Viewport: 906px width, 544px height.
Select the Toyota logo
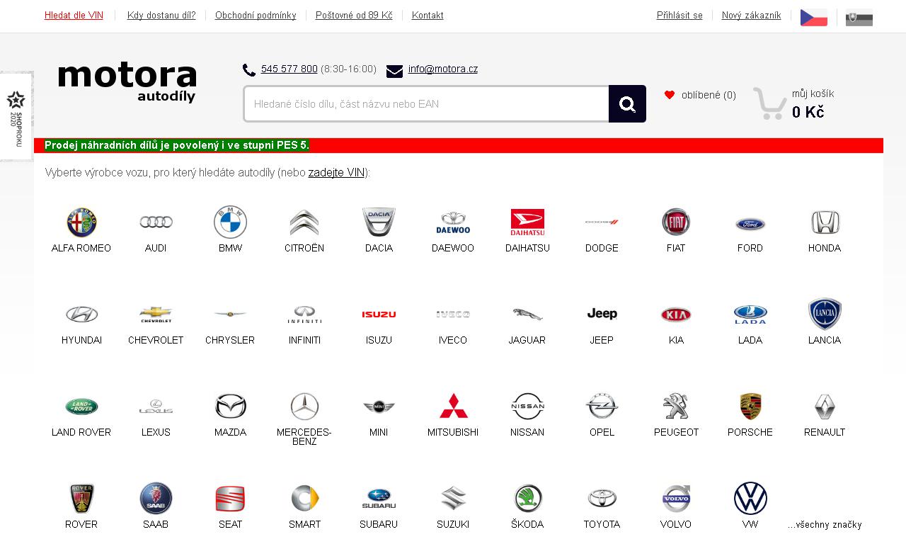coord(602,499)
